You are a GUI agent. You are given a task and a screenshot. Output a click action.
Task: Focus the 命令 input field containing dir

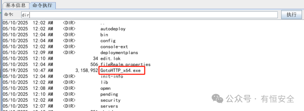click(x=149, y=15)
